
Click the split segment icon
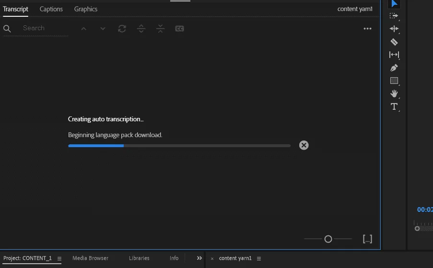[x=141, y=28]
